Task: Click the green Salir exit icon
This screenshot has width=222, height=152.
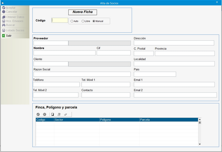Action: pyautogui.click(x=3, y=36)
